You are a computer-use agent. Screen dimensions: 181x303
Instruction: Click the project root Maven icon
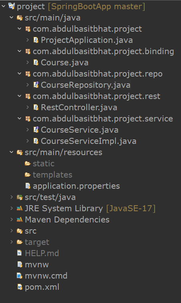tap(12, 6)
